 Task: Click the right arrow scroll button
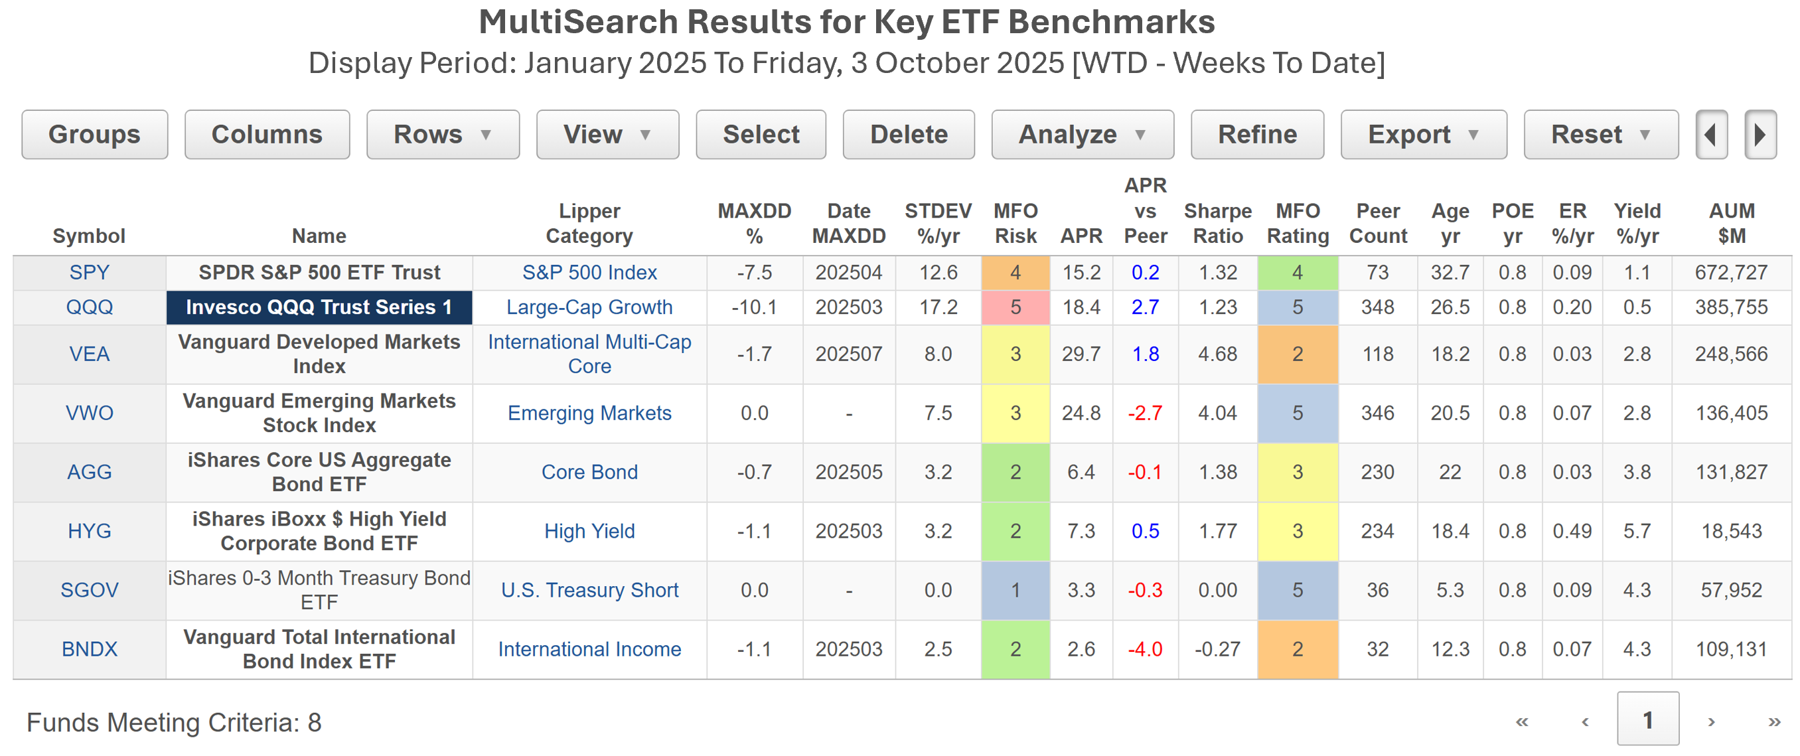[1760, 134]
